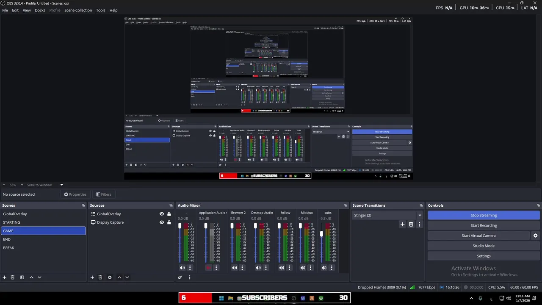Open follow channel options menu
Image resolution: width=542 pixels, height=305 pixels.
coord(290,268)
